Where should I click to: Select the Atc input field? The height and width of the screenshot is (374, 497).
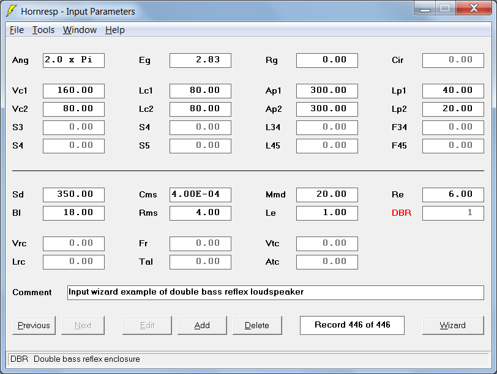pyautogui.click(x=327, y=262)
